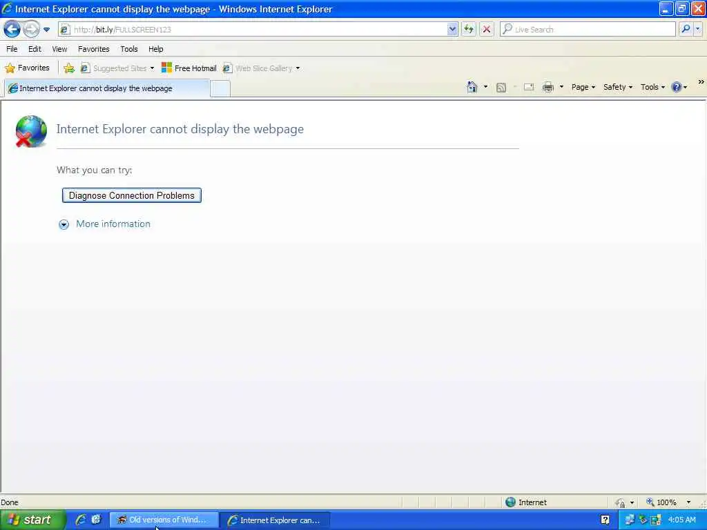Click the Add to Favorites Bar icon
707x530 pixels.
coord(69,68)
